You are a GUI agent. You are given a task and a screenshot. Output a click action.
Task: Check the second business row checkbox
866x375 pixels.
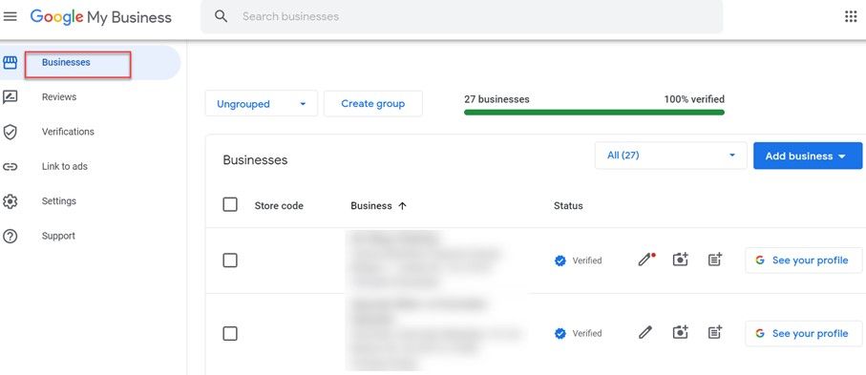pos(230,334)
